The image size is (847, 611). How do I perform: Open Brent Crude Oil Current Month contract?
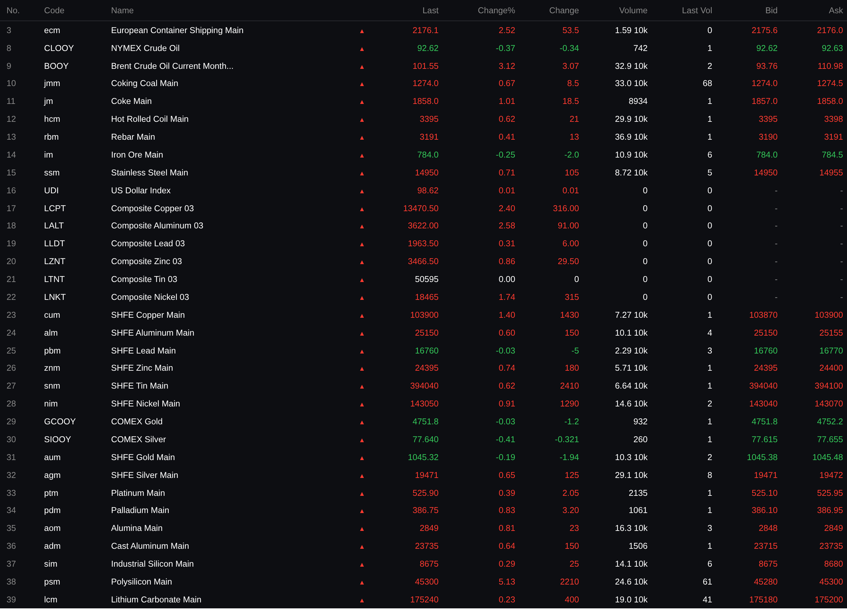tap(172, 66)
